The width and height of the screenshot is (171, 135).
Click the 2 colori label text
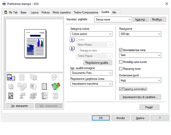(80, 40)
